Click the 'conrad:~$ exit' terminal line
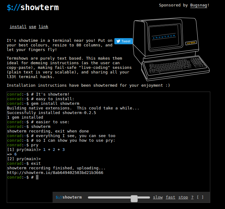225x209 pixels. pyautogui.click(x=24, y=164)
